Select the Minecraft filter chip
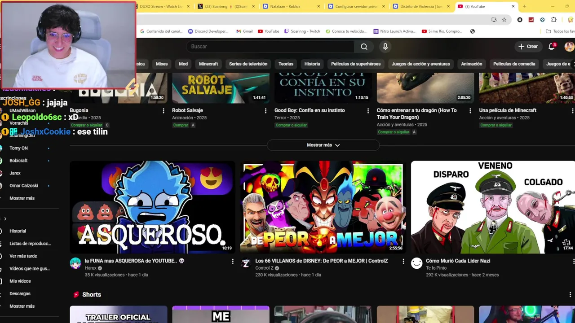 [x=208, y=64]
